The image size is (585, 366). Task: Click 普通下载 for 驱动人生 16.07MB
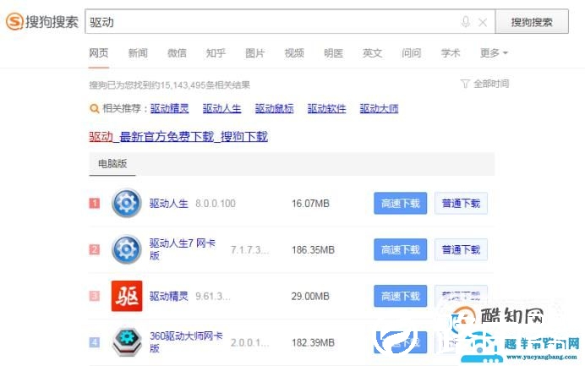point(461,204)
